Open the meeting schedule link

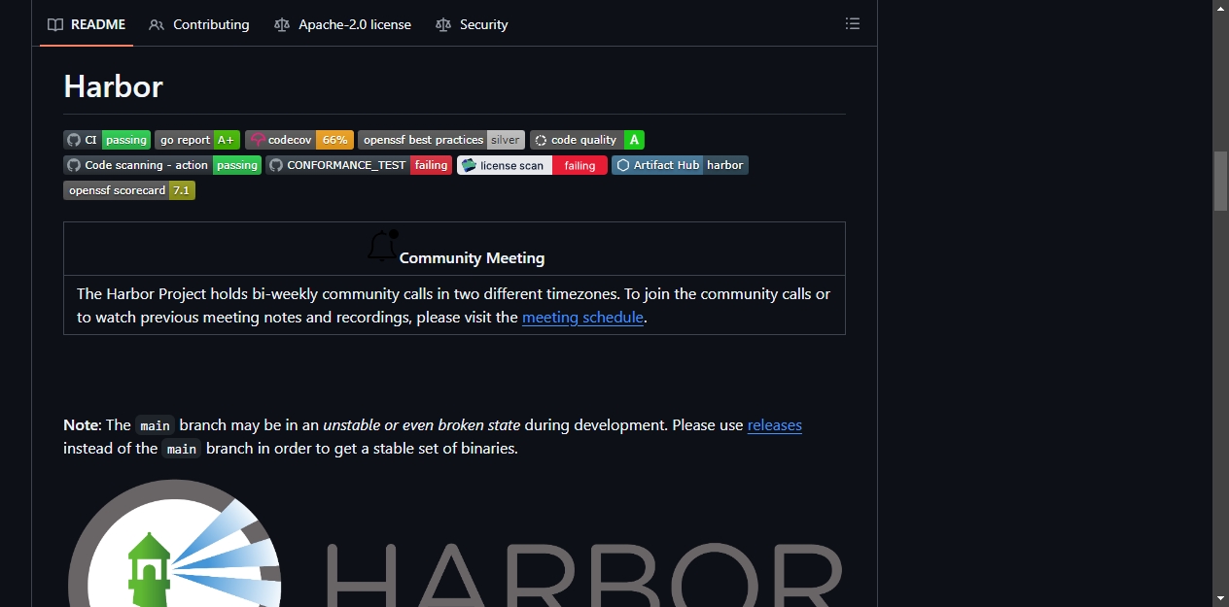[582, 318]
